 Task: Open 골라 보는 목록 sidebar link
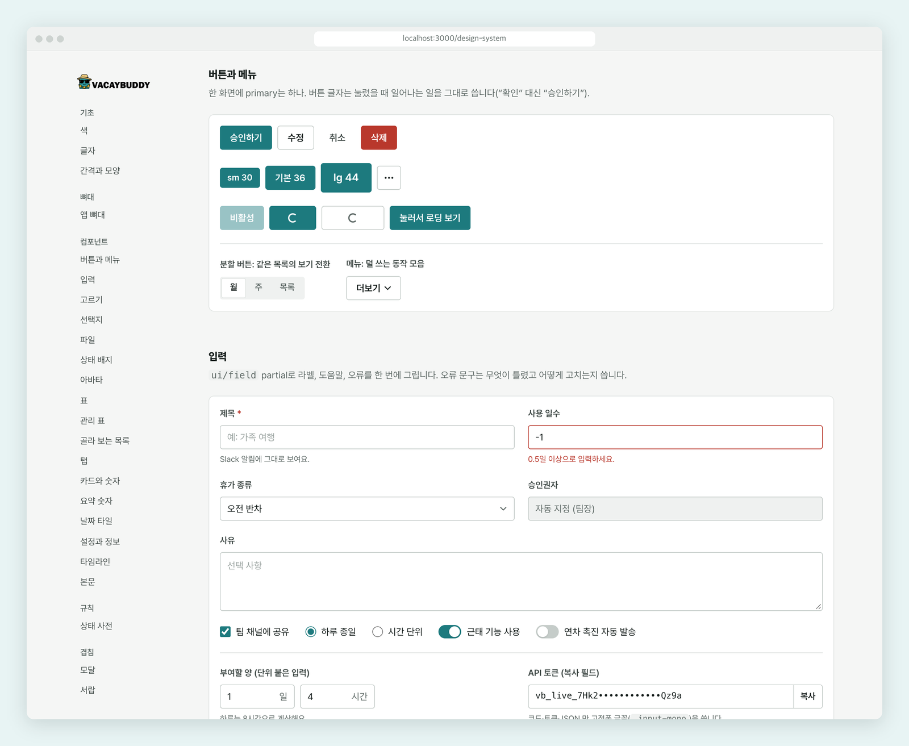pyautogui.click(x=105, y=440)
